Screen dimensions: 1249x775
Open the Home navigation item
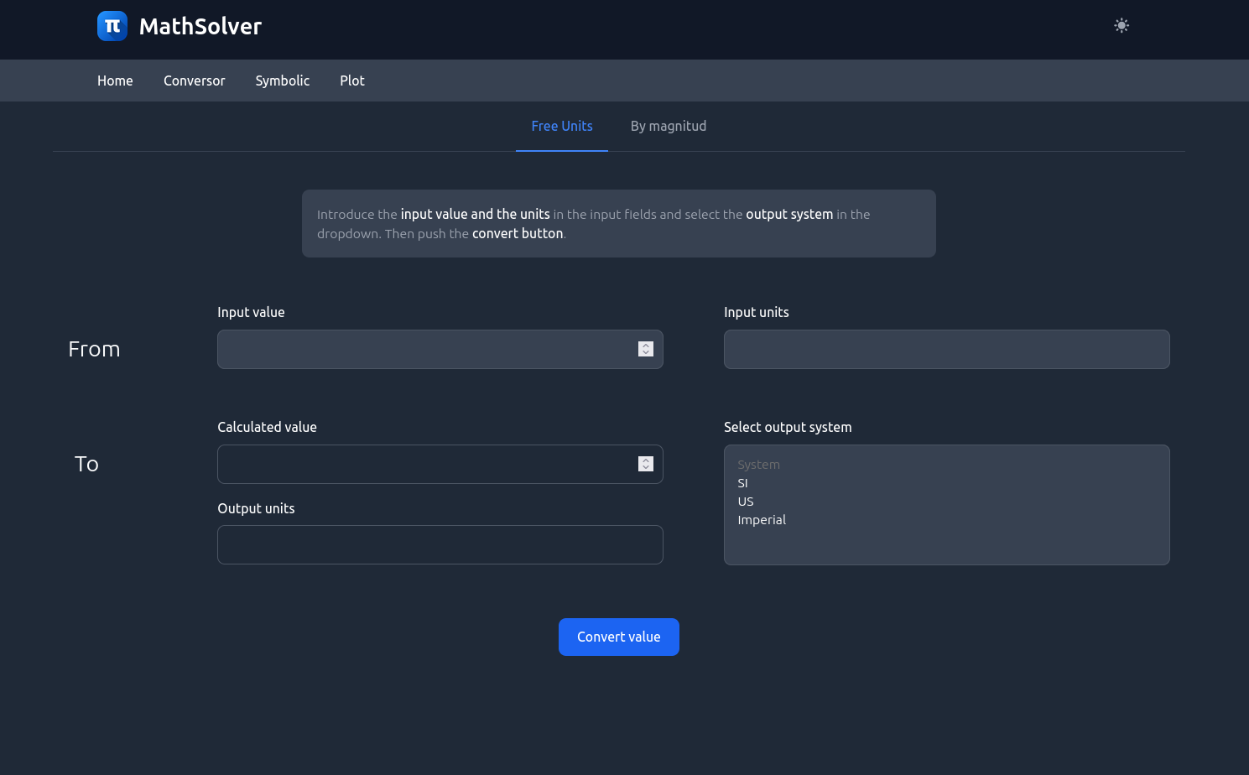pyautogui.click(x=115, y=81)
